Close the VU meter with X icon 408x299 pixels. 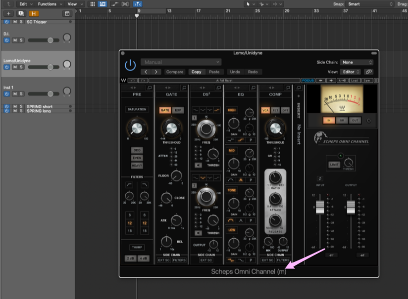[369, 121]
